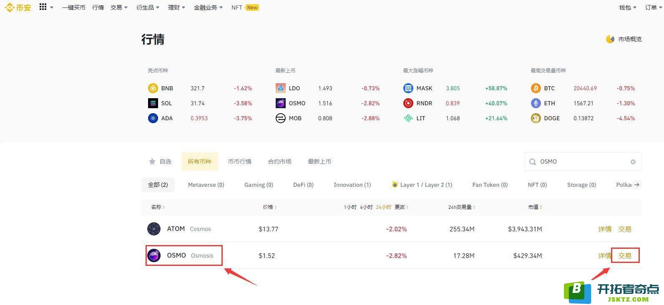Filter by Metaverse (0) category
The image size is (664, 305).
tap(206, 185)
